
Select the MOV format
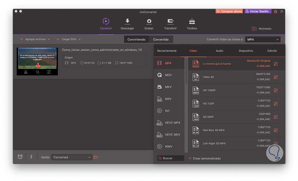coord(169,75)
